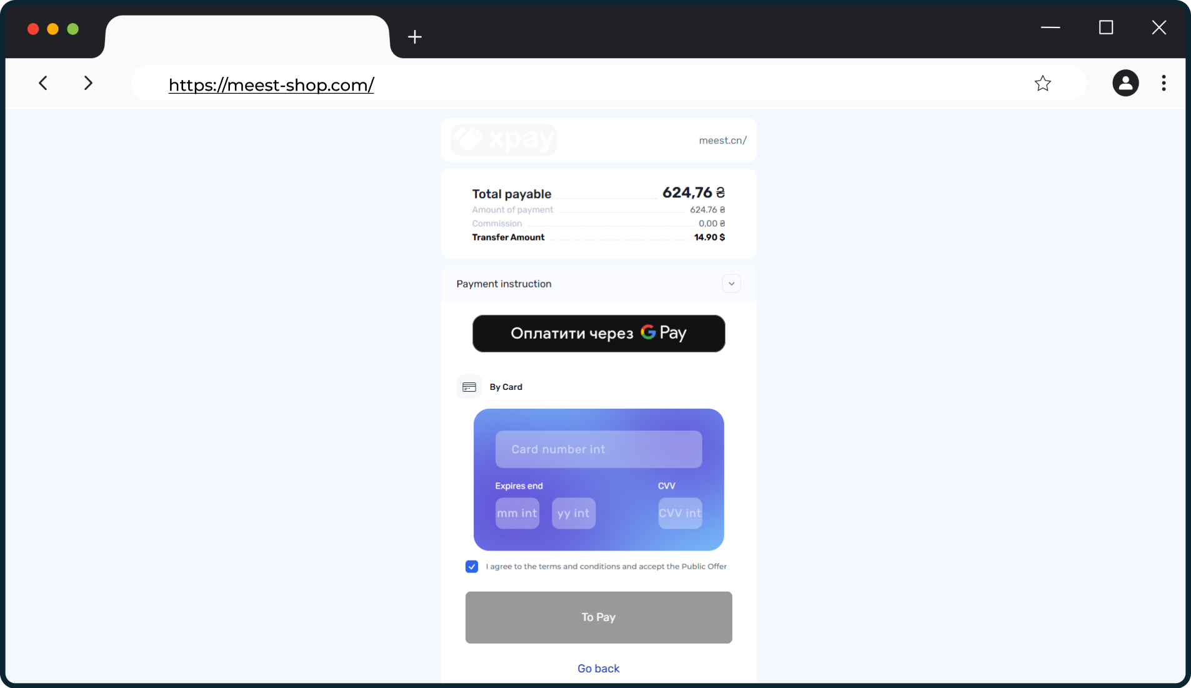Open a new tab with the plus icon
Viewport: 1191px width, 688px height.
point(415,37)
